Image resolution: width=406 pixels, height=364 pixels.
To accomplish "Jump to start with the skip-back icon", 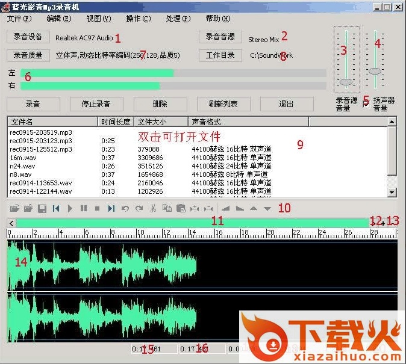I will (56, 209).
